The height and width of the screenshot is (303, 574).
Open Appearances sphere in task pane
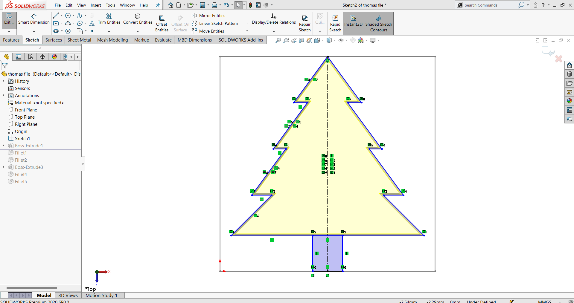tap(569, 101)
